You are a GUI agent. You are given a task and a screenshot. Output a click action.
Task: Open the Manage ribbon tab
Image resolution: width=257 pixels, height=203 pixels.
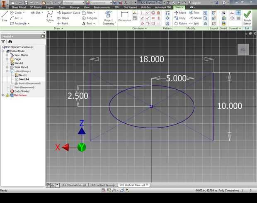click(75, 7)
